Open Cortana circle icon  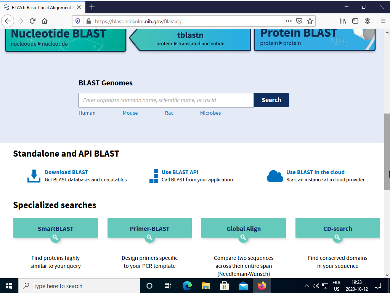pos(149,286)
